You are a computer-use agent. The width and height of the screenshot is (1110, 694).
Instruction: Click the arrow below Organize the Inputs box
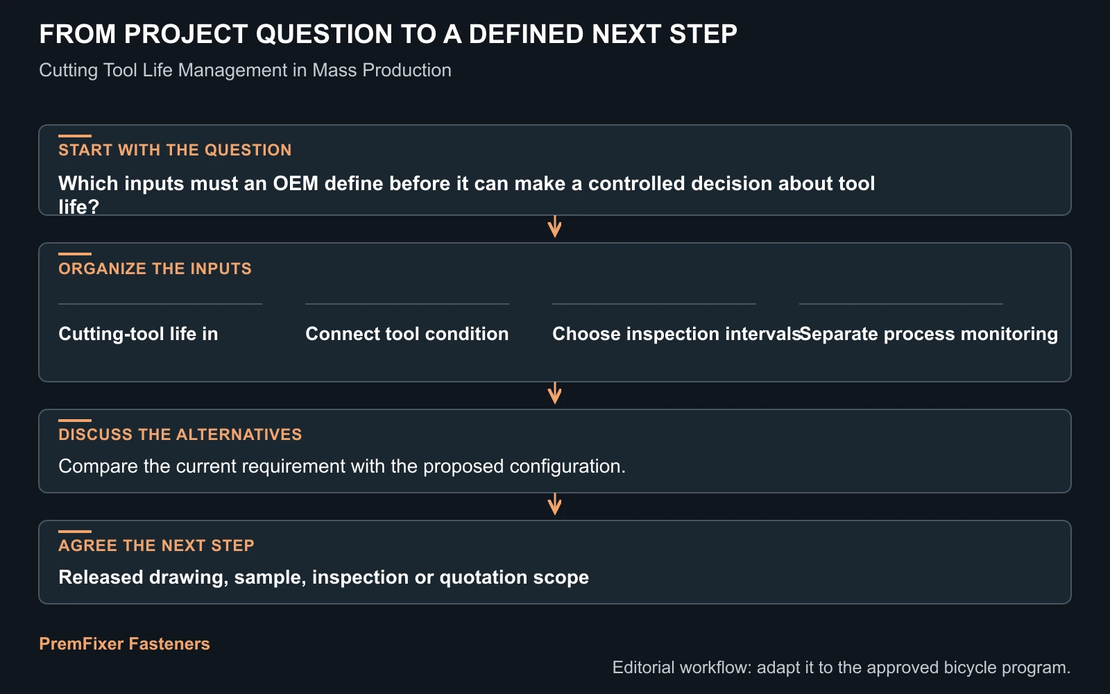(x=554, y=393)
